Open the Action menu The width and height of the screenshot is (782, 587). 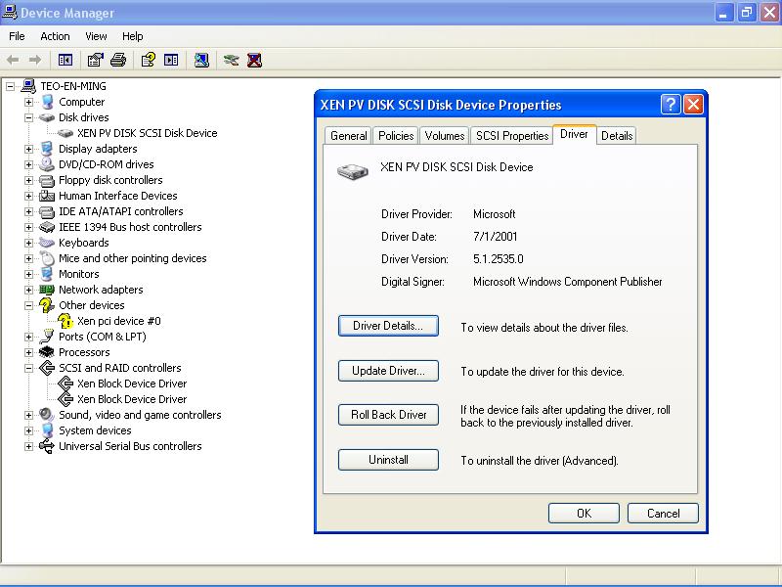coord(55,36)
